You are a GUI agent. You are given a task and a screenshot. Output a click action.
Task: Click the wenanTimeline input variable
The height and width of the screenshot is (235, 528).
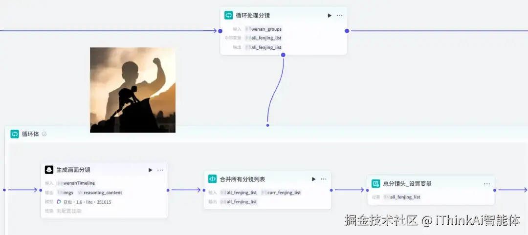[x=76, y=183]
